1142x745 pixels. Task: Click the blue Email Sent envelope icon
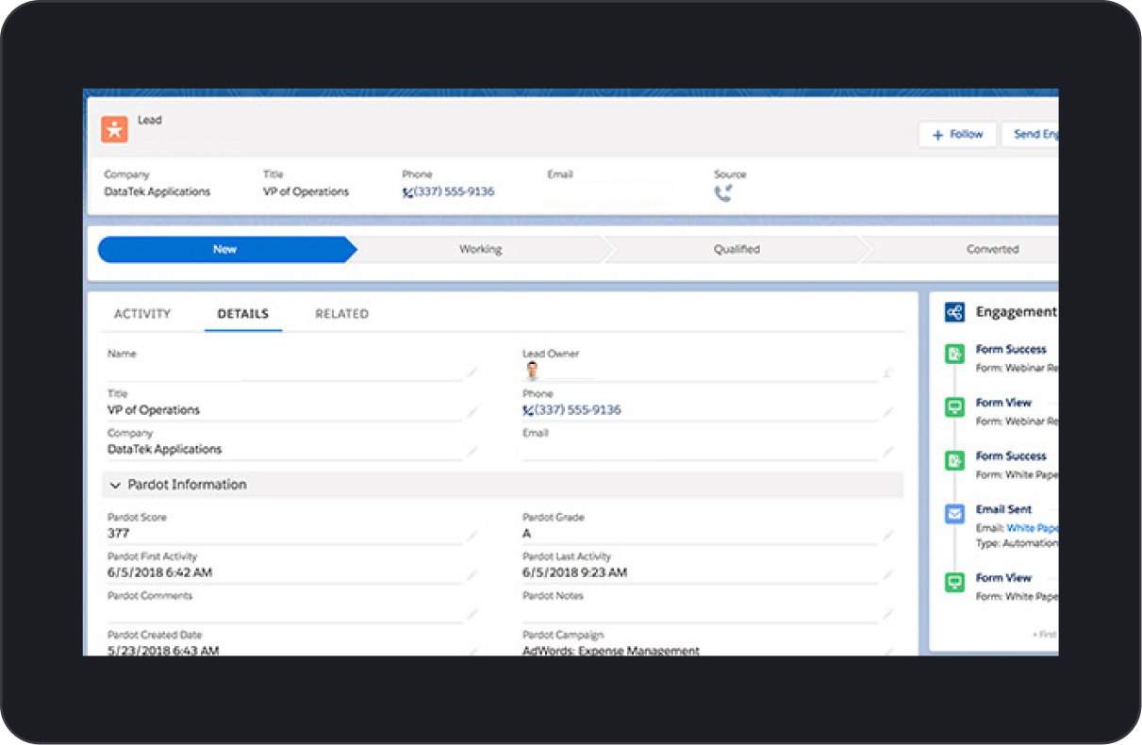953,514
